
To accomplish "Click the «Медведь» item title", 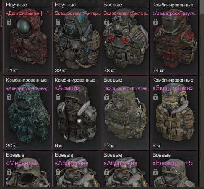I will tap(22, 163).
